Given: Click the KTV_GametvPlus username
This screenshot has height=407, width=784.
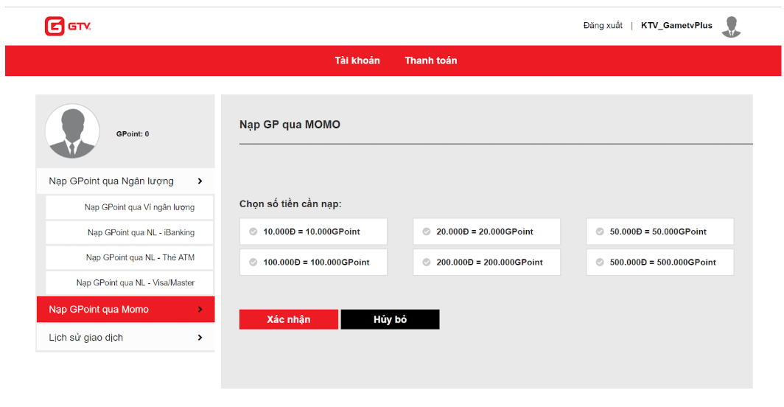Looking at the screenshot, I should coord(676,26).
